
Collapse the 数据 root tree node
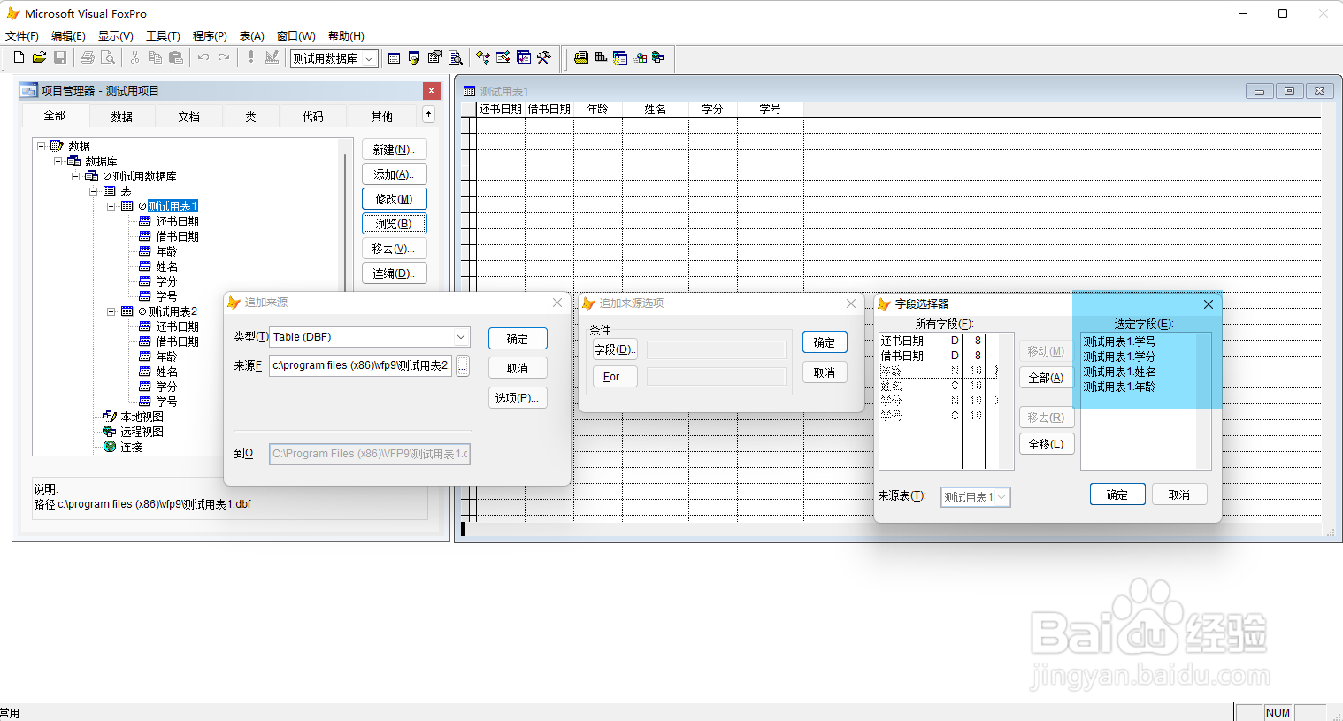[x=41, y=146]
